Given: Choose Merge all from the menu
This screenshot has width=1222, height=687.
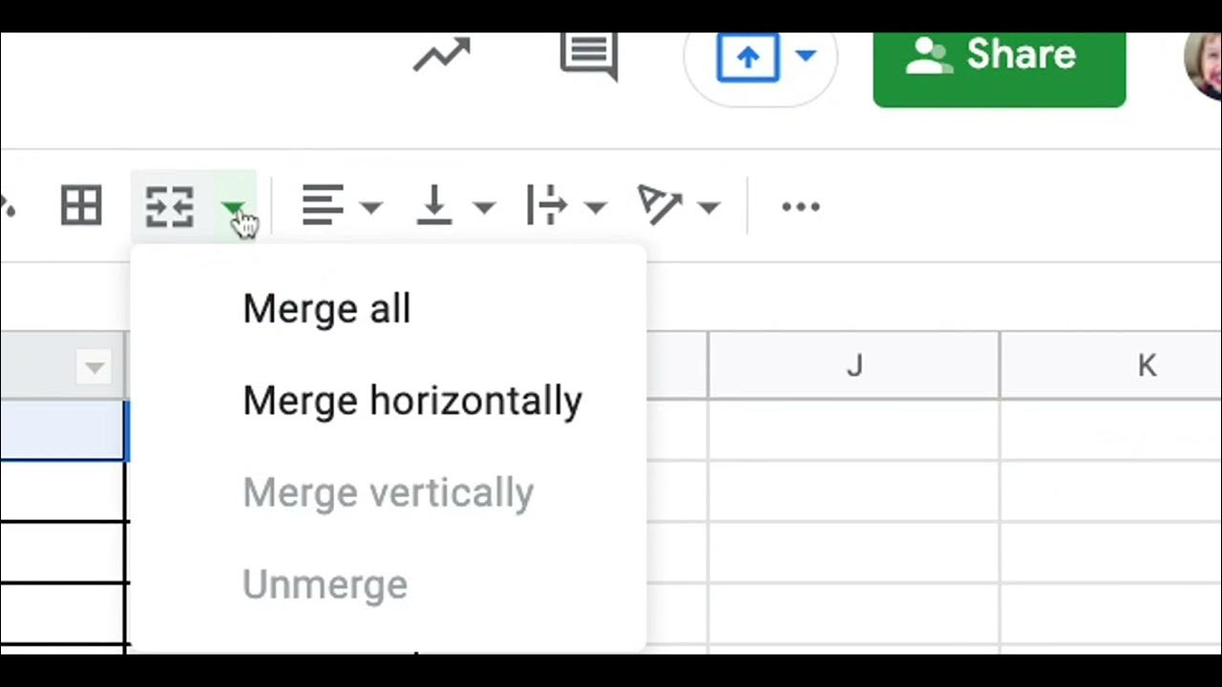Looking at the screenshot, I should [327, 309].
